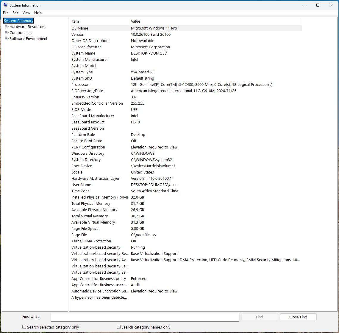This screenshot has width=339, height=333.
Task: Click the Close Find button
Action: coord(298,317)
